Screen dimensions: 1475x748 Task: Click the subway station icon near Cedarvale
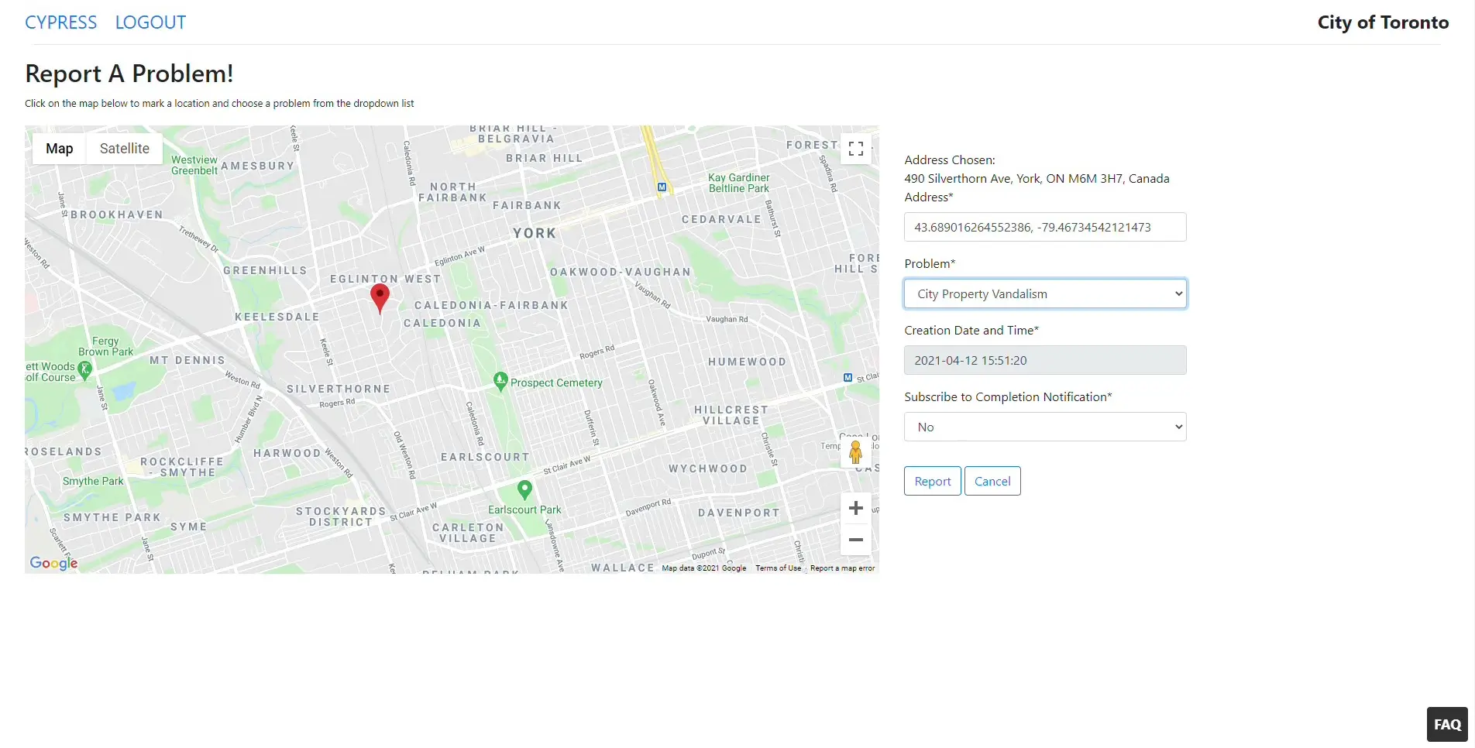coord(662,187)
